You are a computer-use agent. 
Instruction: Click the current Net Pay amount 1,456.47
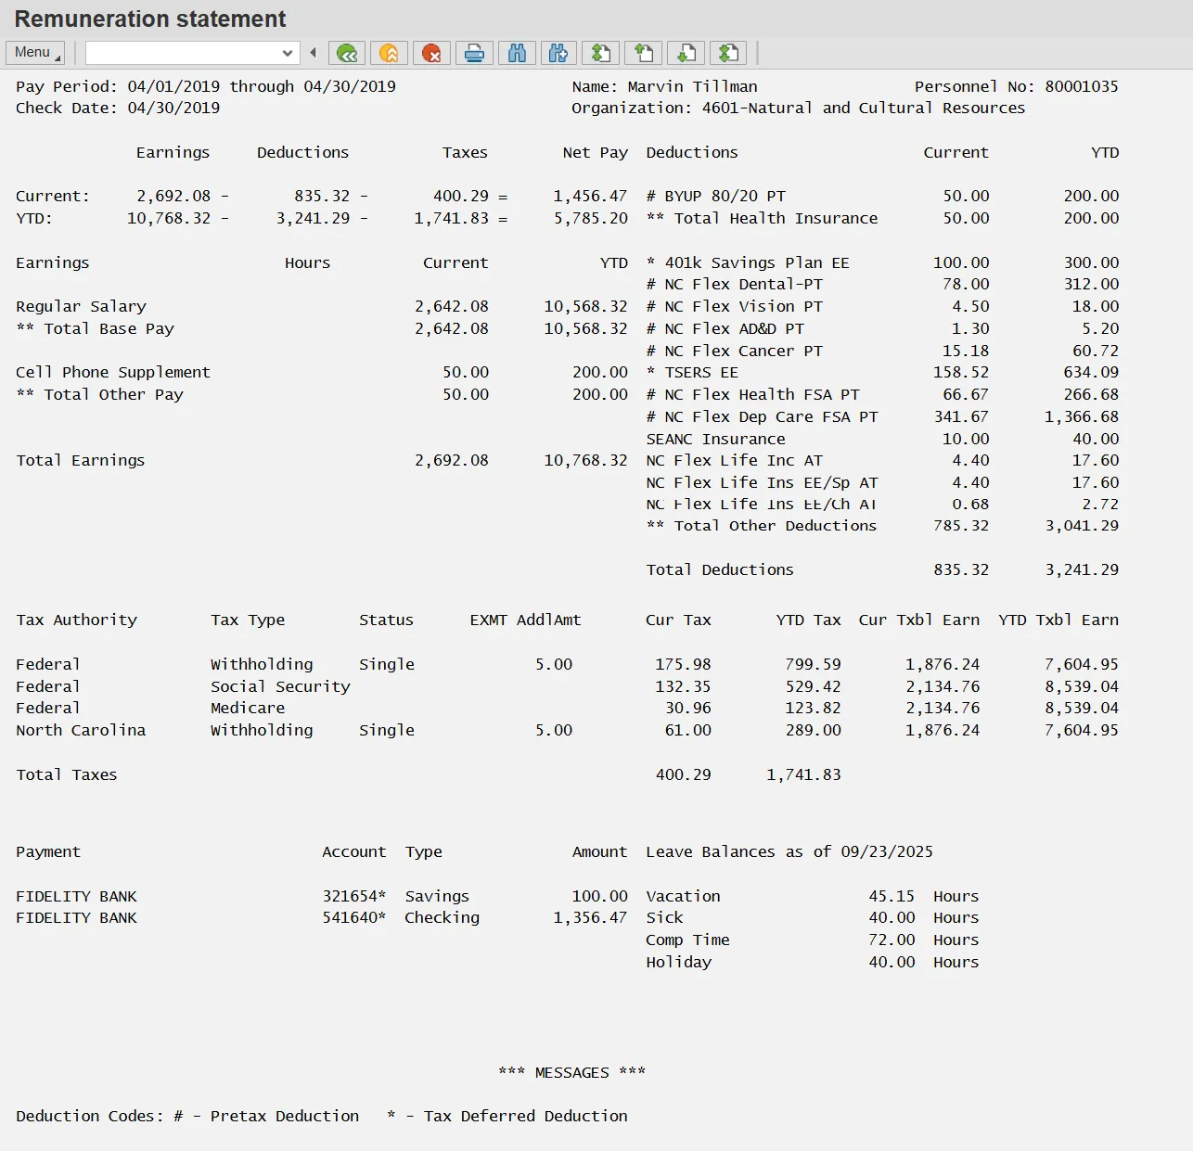tap(590, 196)
